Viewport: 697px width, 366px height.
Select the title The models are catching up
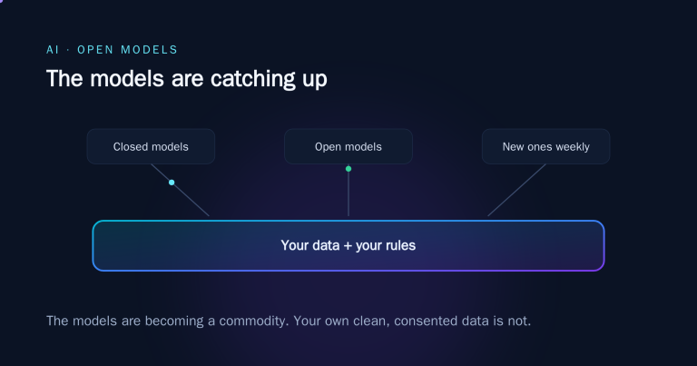pos(187,79)
